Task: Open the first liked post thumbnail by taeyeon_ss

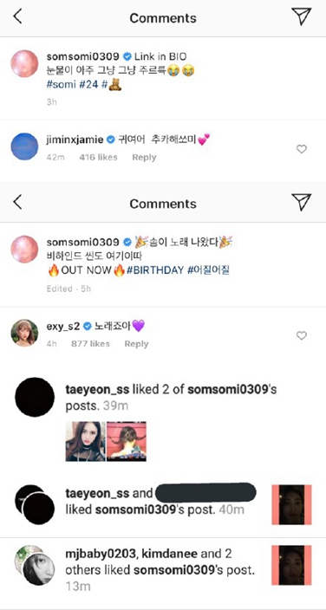Action: pos(85,441)
